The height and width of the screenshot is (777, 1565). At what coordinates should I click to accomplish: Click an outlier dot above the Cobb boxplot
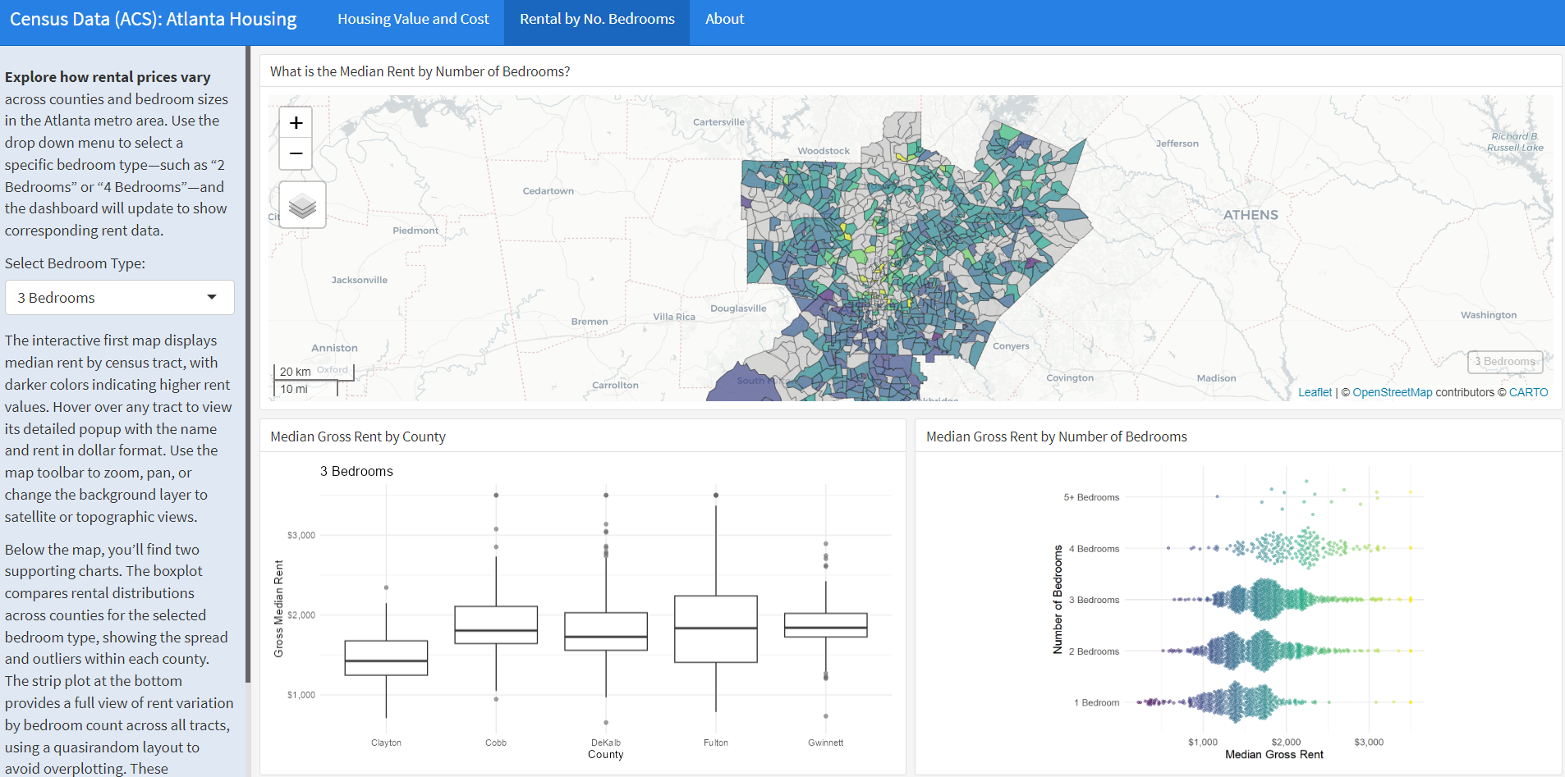[495, 496]
